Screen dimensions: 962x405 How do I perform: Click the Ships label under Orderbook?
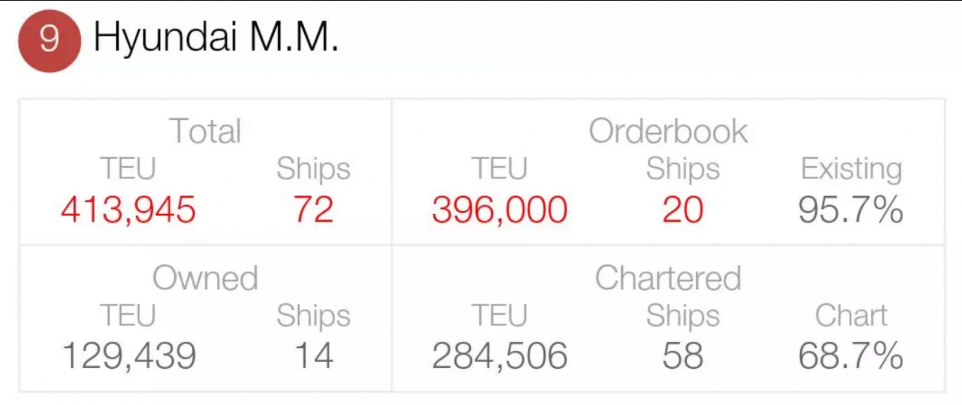pos(683,169)
